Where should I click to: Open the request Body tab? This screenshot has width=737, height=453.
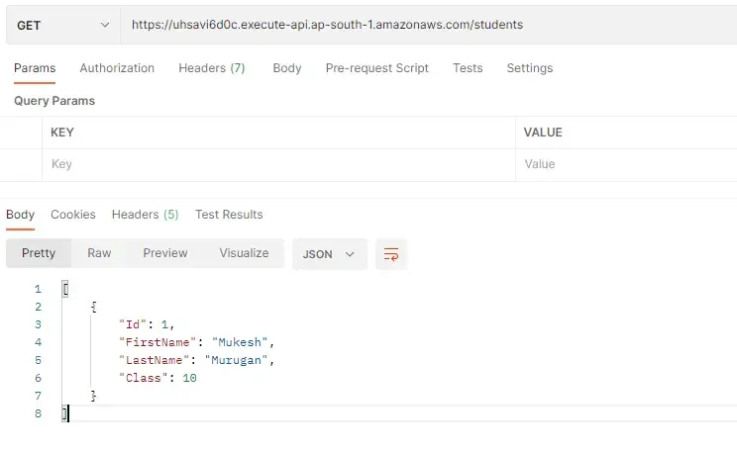coord(287,68)
